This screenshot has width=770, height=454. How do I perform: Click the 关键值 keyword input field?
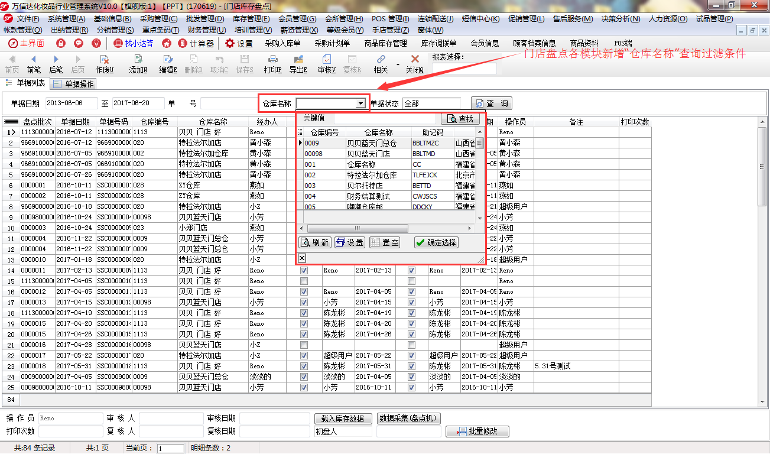click(x=386, y=119)
